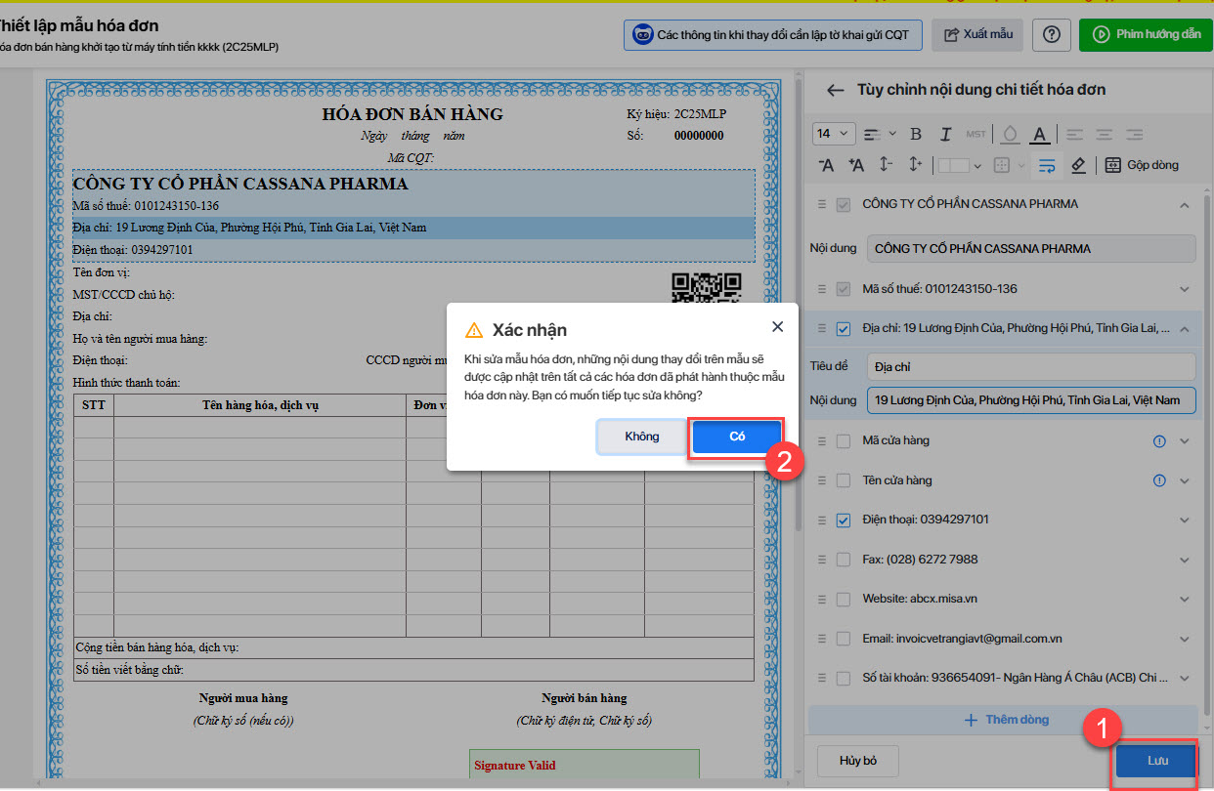Click Gộp dòng in the toolbar
This screenshot has width=1214, height=791.
(1142, 165)
